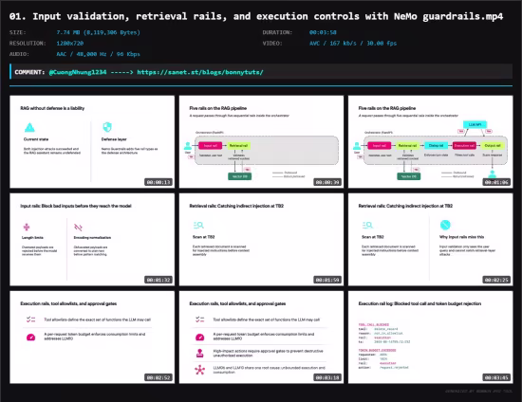Click the 'Defense layer' heading

coord(114,139)
